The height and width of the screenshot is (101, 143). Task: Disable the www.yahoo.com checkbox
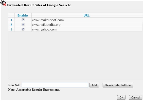tap(23, 29)
